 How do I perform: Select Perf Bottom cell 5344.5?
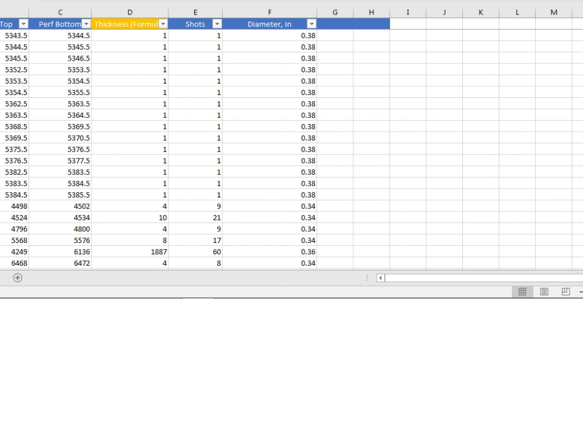(x=60, y=36)
